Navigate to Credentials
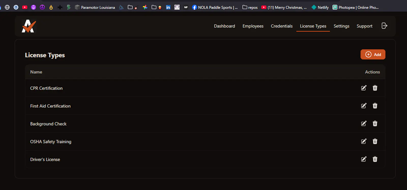The height and width of the screenshot is (190, 407). (282, 26)
